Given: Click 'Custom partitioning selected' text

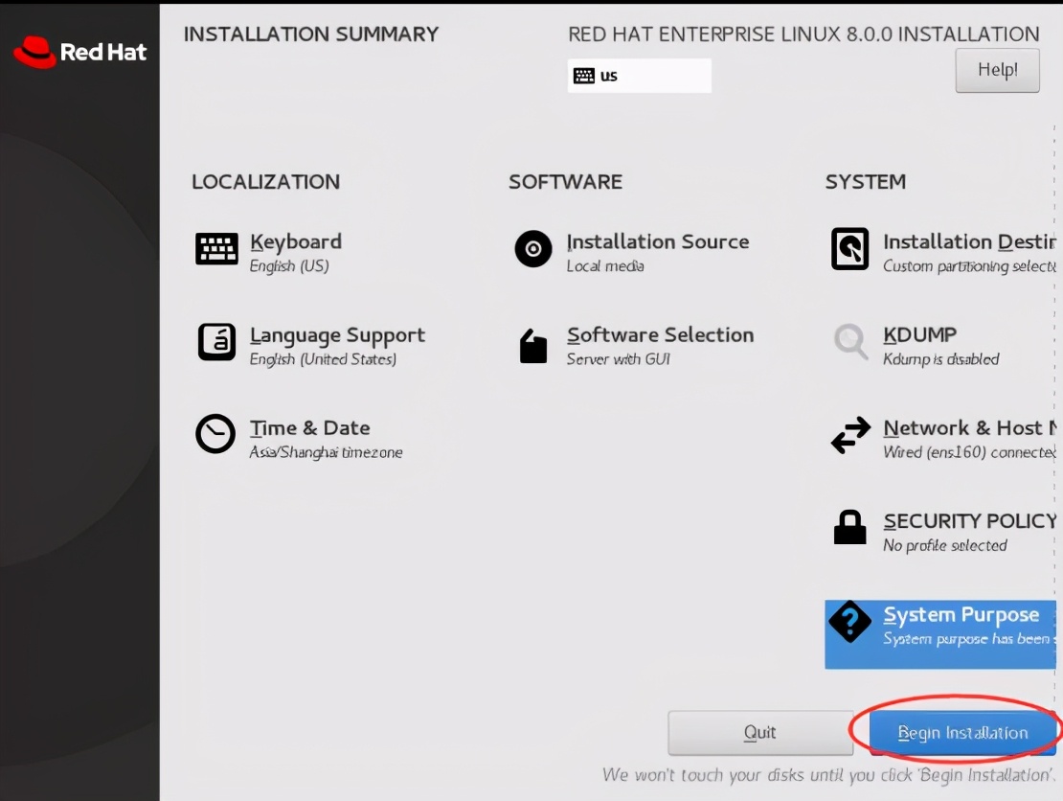Looking at the screenshot, I should tap(969, 265).
